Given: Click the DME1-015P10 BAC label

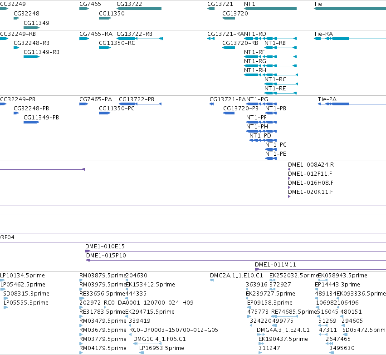Looking at the screenshot, I should 106,256.
